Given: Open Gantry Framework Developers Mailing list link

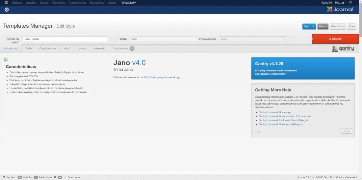Looking at the screenshot, I should [280, 124].
